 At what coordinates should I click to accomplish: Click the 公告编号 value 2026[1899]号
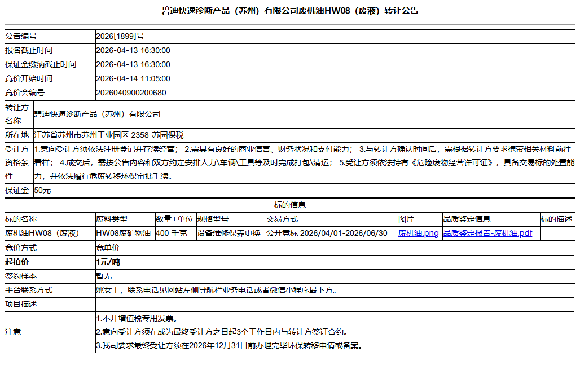pyautogui.click(x=120, y=36)
